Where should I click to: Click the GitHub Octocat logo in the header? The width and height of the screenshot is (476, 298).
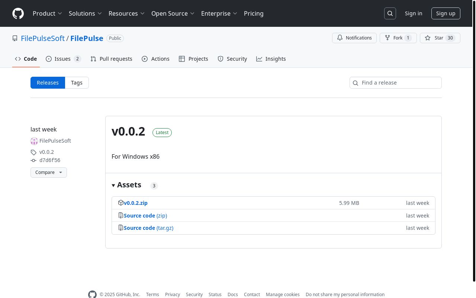18,13
